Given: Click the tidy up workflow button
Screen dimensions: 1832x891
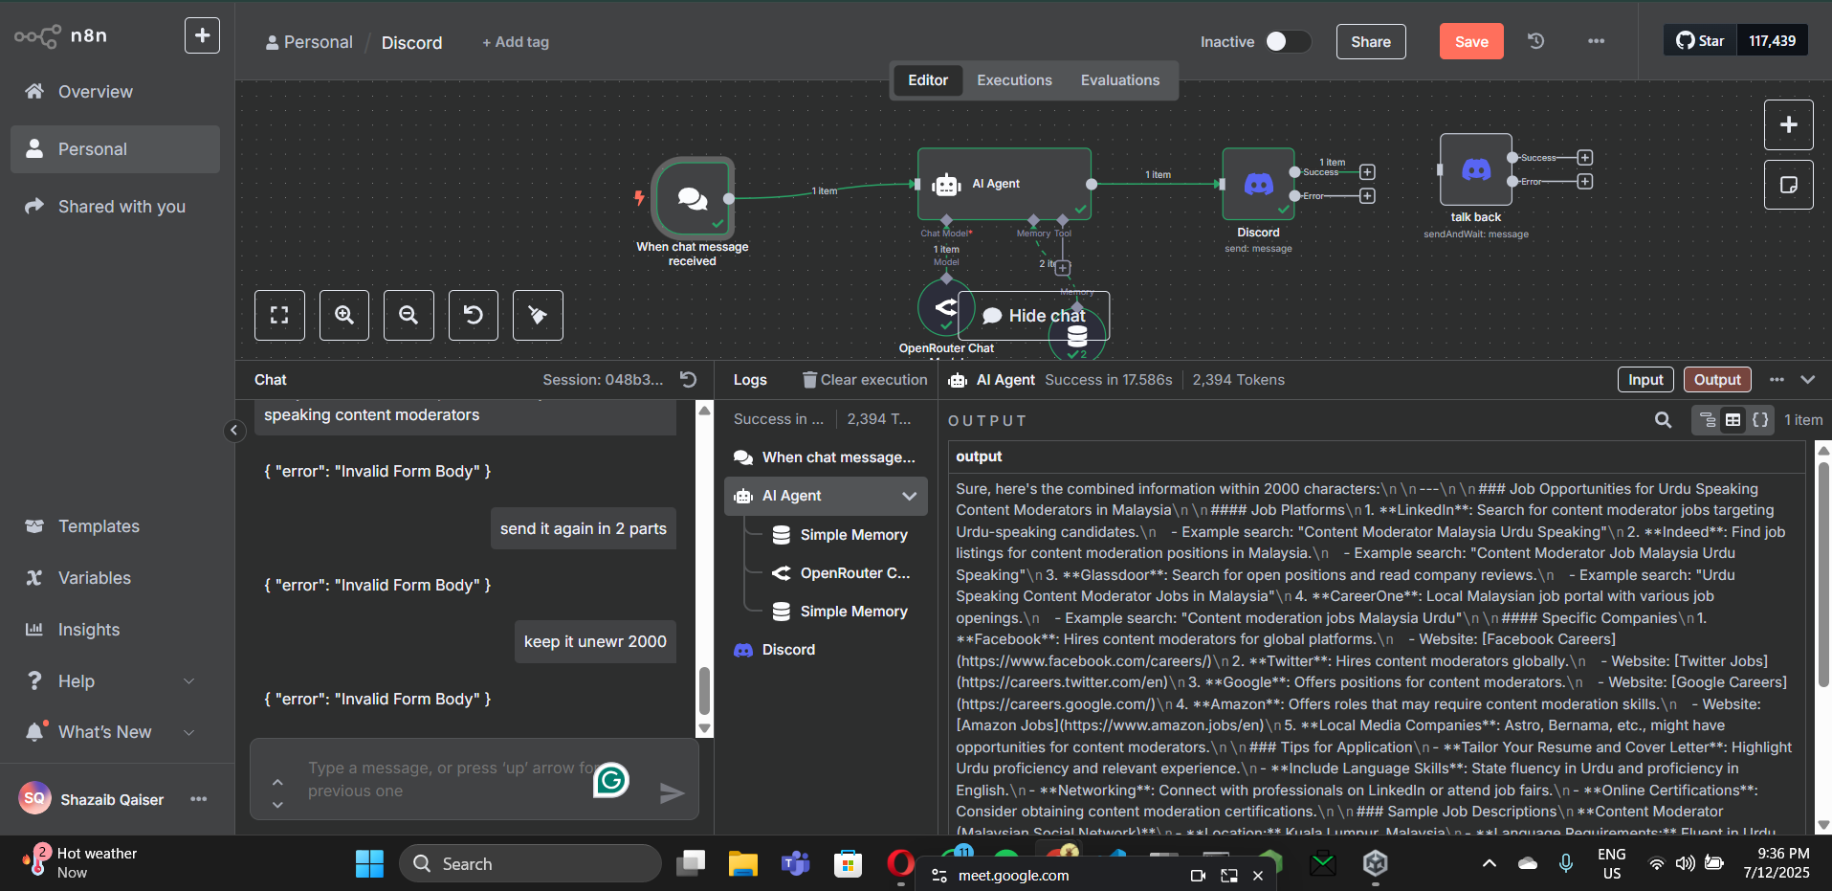Looking at the screenshot, I should (538, 315).
